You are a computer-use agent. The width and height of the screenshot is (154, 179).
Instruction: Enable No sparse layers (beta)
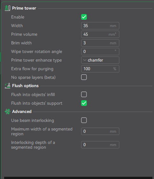pos(84,77)
